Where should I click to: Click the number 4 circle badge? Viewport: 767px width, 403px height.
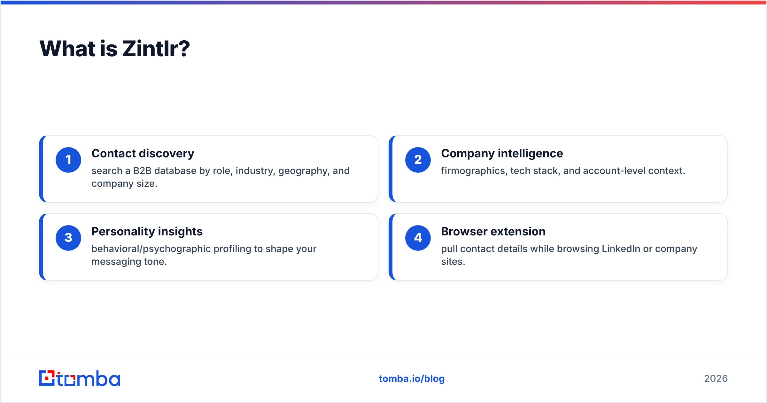pyautogui.click(x=418, y=238)
